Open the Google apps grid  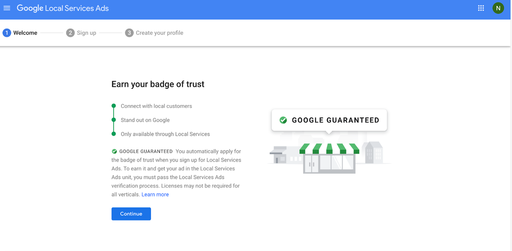point(481,8)
